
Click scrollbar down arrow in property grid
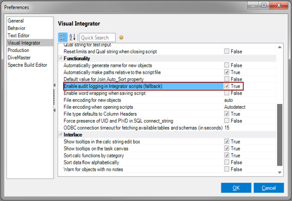point(279,173)
